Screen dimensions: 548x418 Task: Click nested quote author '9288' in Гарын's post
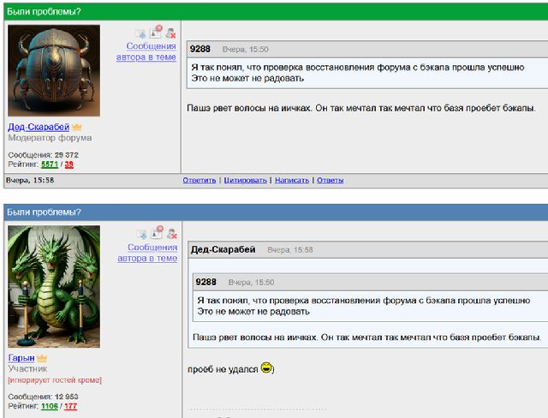click(205, 282)
